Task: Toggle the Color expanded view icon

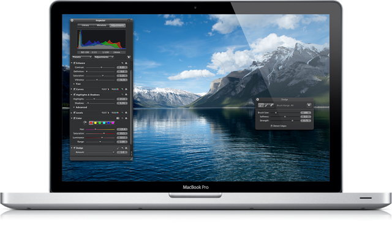Action: (118, 118)
